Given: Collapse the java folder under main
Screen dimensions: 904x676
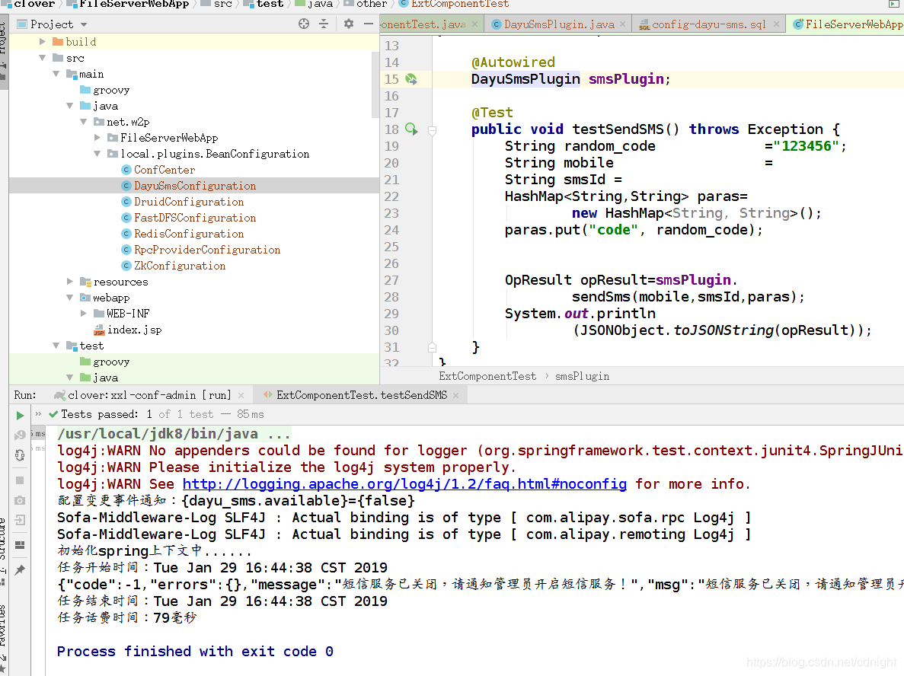Looking at the screenshot, I should [70, 106].
